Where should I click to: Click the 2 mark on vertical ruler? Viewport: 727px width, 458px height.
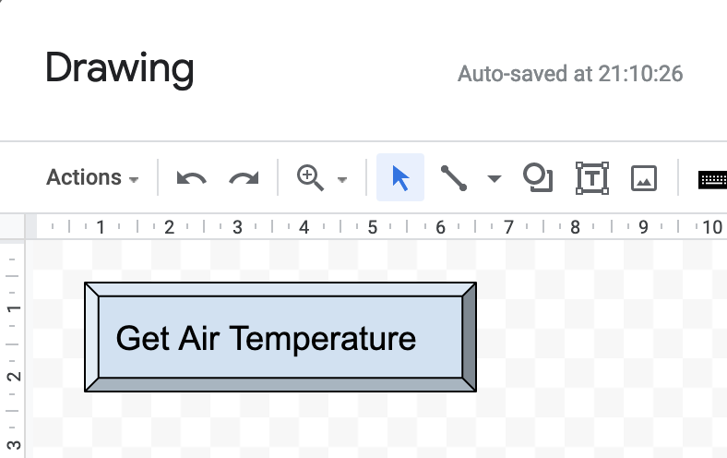14,376
